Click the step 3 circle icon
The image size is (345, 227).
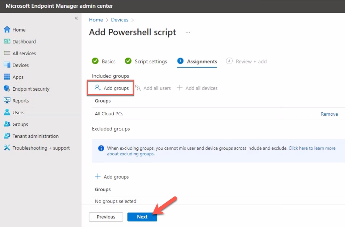(x=180, y=61)
